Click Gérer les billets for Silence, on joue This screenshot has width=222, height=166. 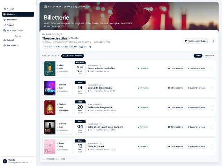pos(176,127)
